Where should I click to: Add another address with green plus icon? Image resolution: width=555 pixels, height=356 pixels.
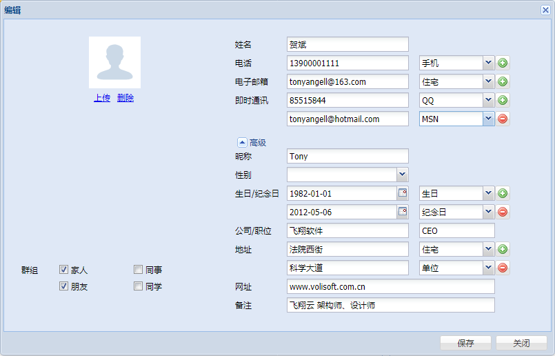pyautogui.click(x=503, y=249)
